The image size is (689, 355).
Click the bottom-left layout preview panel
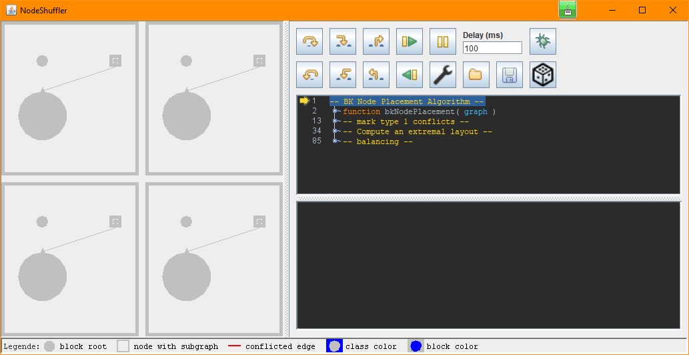click(70, 260)
